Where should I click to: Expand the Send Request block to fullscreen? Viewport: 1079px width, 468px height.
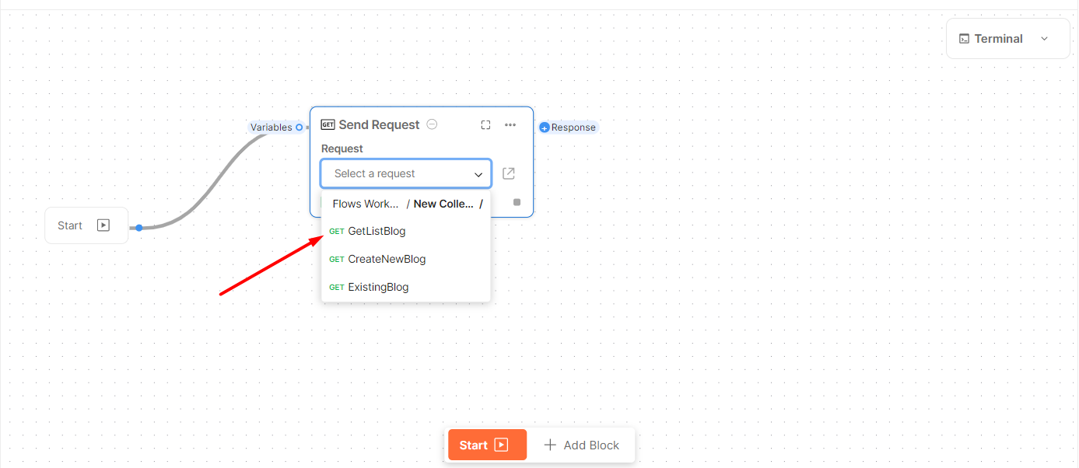click(x=485, y=124)
